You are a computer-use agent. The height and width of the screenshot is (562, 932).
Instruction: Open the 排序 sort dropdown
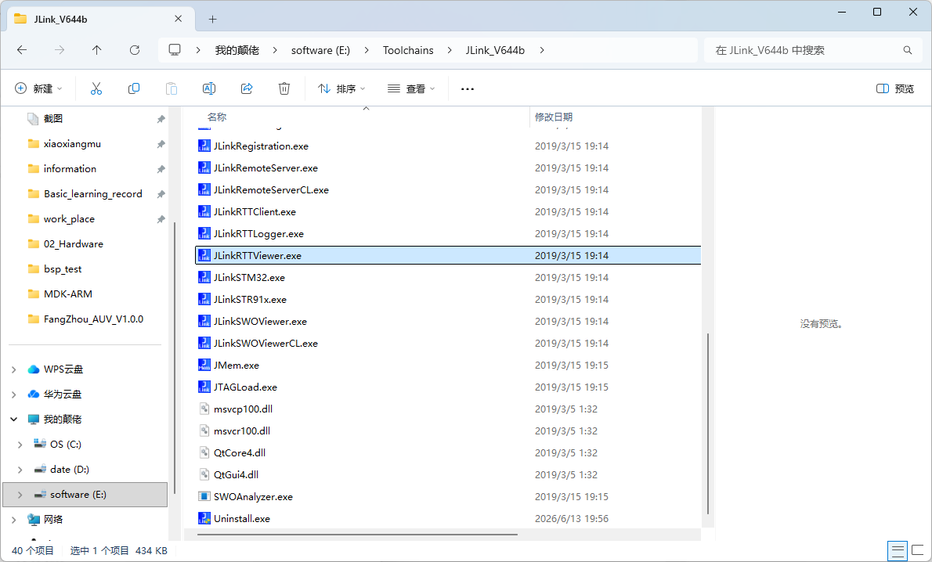pos(341,88)
